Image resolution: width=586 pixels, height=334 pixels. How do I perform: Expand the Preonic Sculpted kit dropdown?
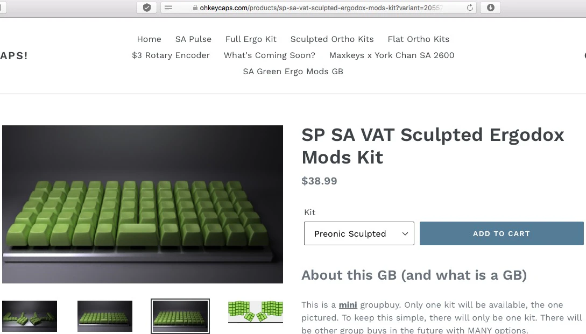[359, 233]
